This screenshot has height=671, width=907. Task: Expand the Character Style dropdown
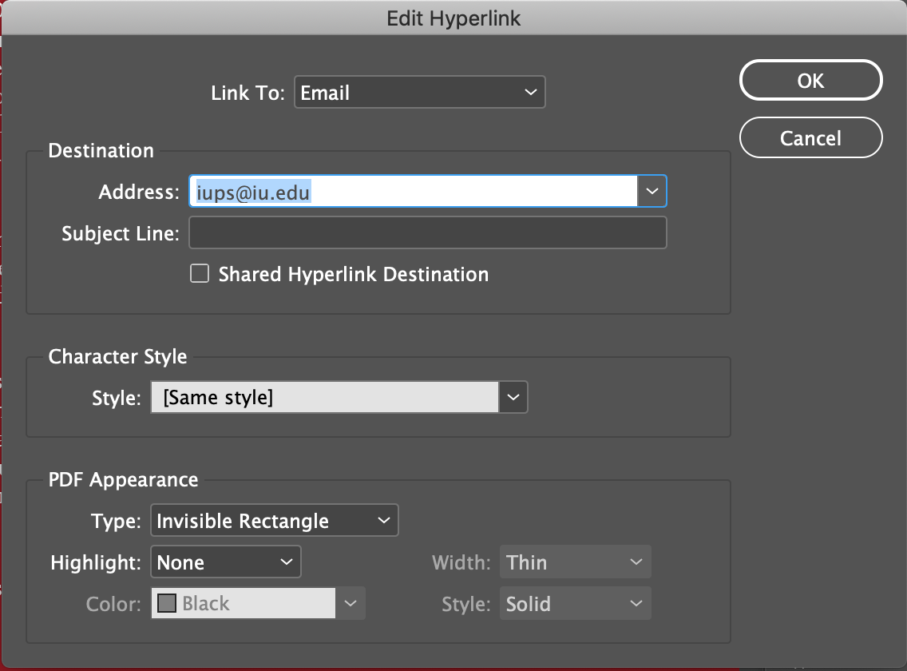pos(513,397)
